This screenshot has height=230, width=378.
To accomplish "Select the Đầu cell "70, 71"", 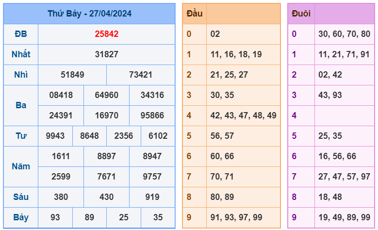I will coord(222,177).
